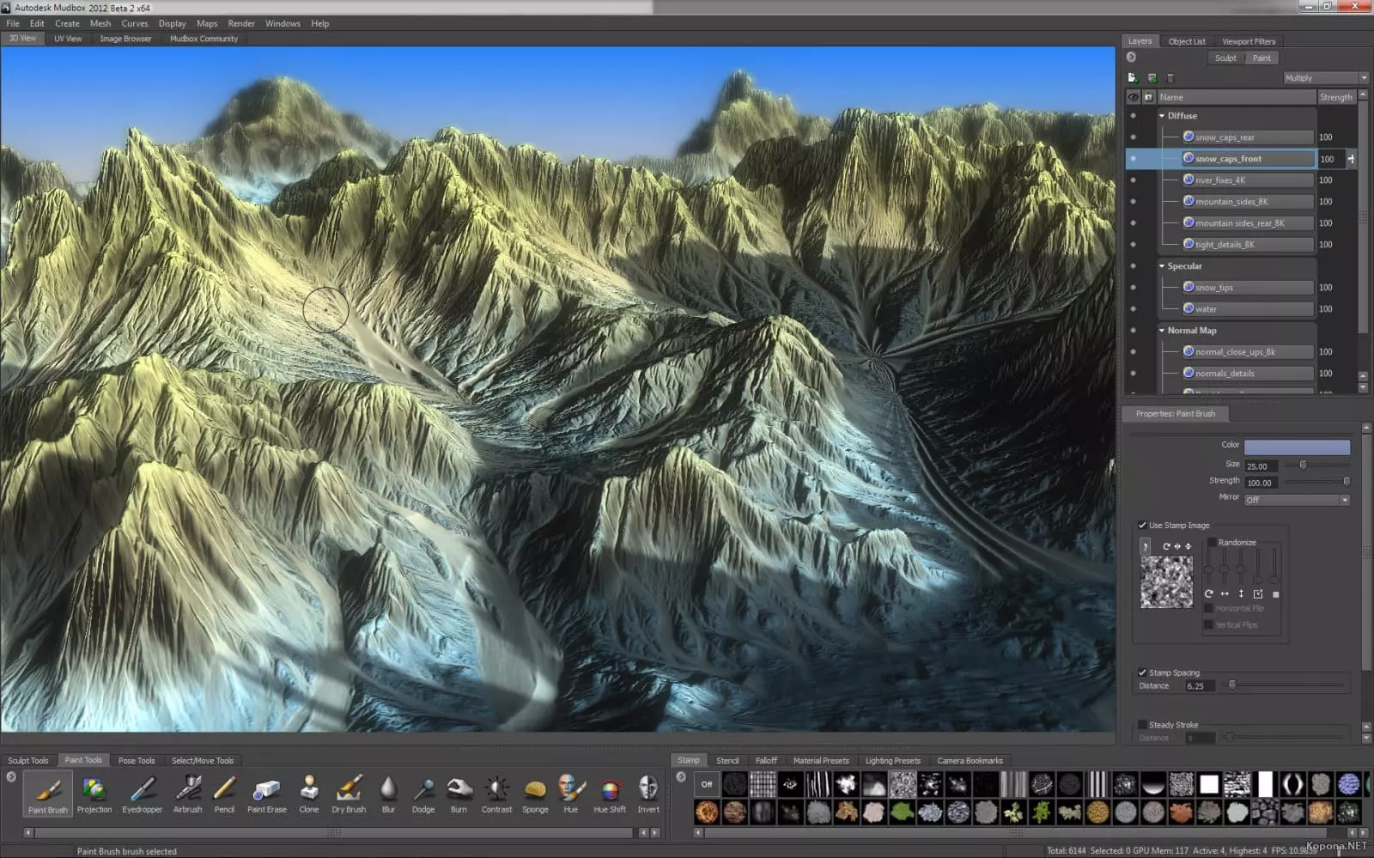This screenshot has height=858, width=1374.
Task: Open the paint brush Color swatch
Action: pyautogui.click(x=1297, y=447)
